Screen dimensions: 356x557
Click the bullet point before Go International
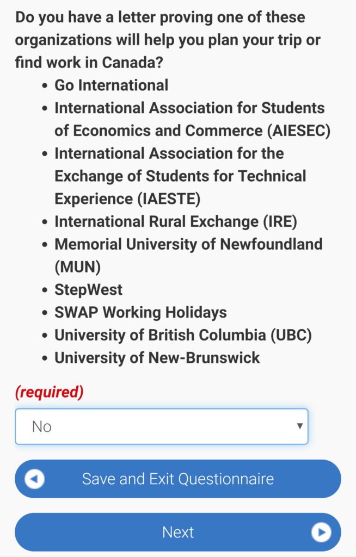[45, 86]
